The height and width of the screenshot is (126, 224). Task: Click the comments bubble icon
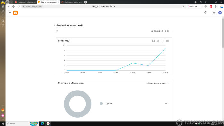(167, 41)
